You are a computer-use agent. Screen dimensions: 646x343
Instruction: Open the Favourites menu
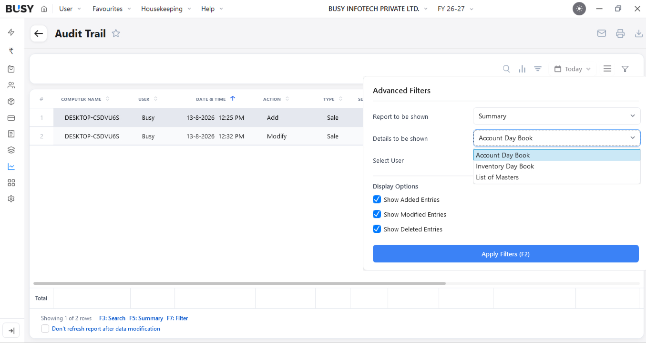pos(112,9)
